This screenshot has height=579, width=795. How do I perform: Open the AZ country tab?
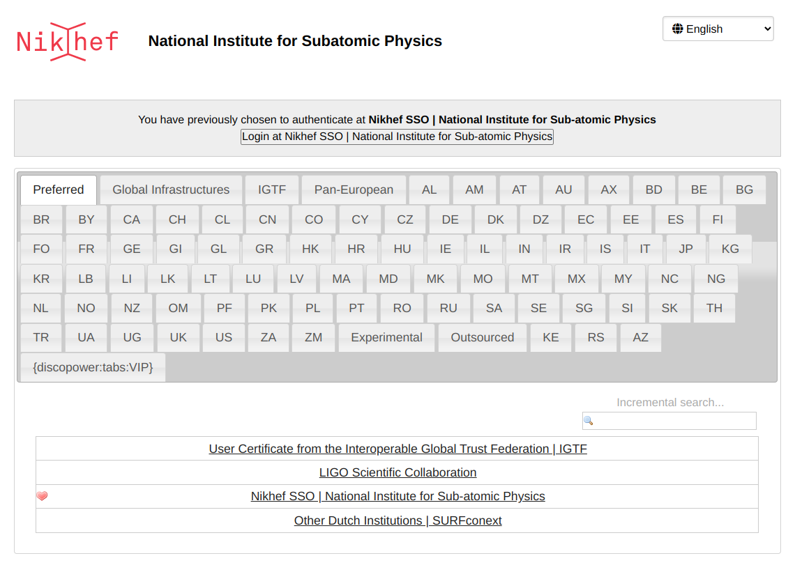[x=640, y=338]
